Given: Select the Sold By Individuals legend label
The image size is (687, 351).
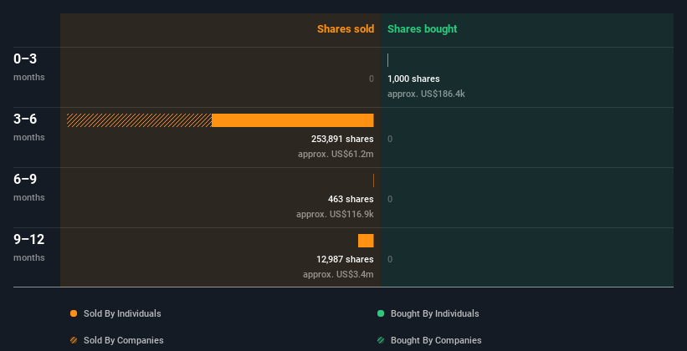Looking at the screenshot, I should tap(122, 313).
